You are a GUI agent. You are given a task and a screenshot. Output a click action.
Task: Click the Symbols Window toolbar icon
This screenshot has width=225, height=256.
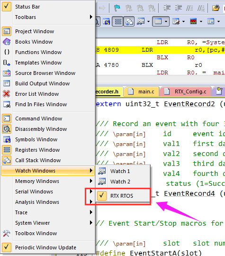pos(107,21)
